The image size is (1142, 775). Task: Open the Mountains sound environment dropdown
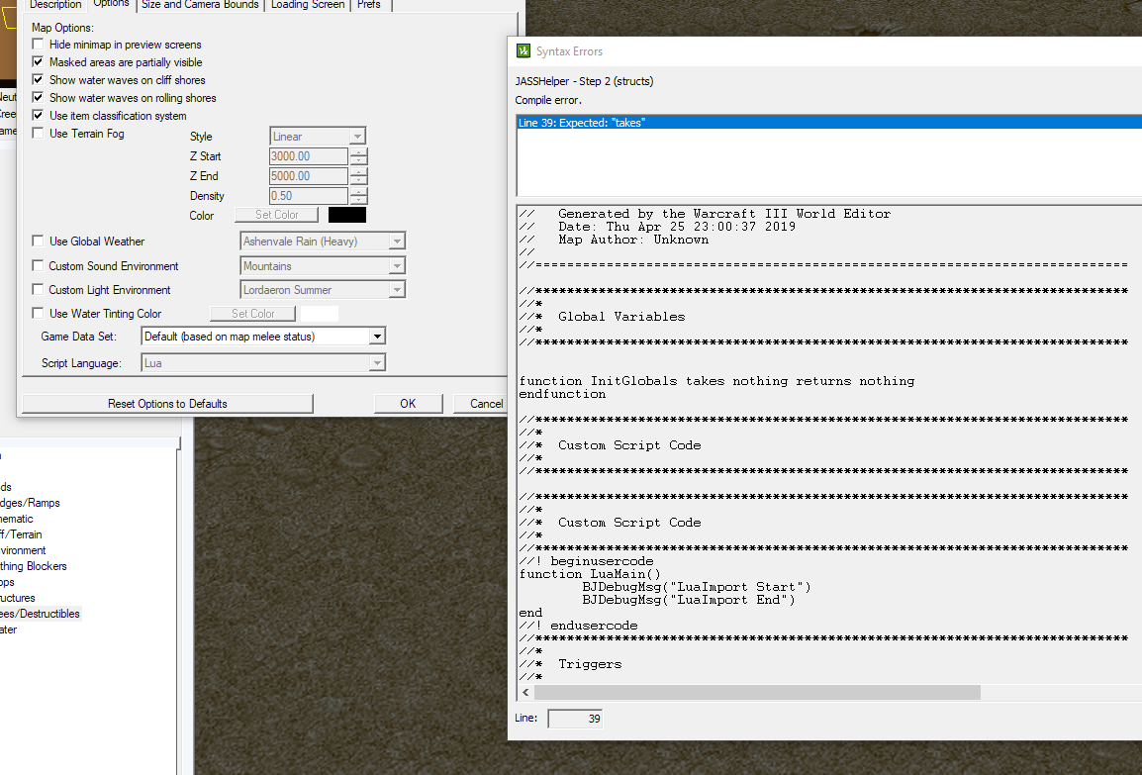(x=323, y=266)
